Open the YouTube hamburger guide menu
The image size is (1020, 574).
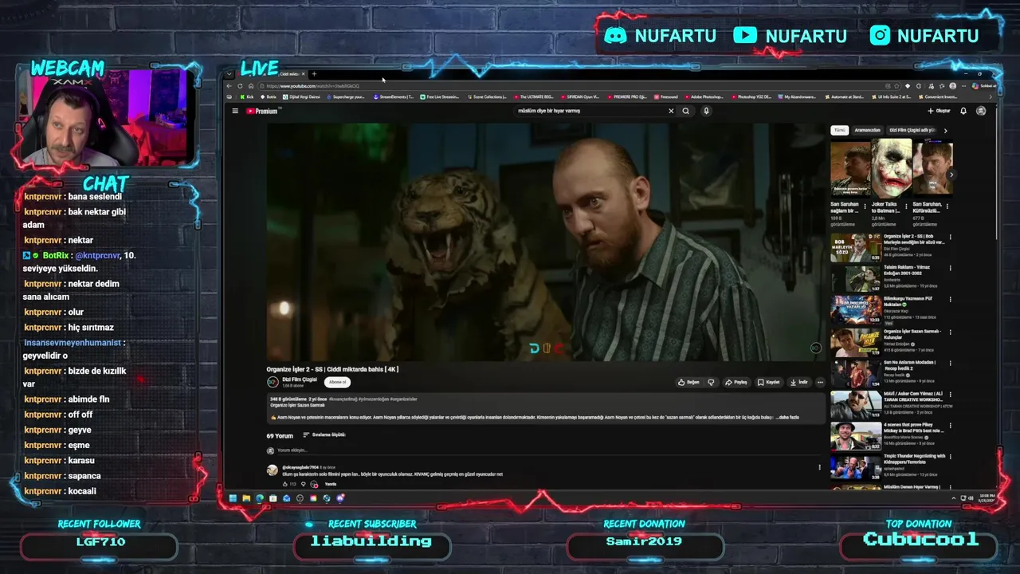pyautogui.click(x=235, y=111)
